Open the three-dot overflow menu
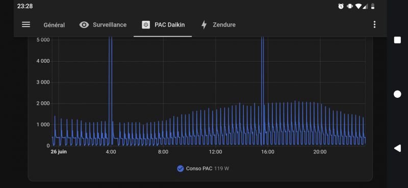Viewport: 408px width, 188px height. coord(374,24)
